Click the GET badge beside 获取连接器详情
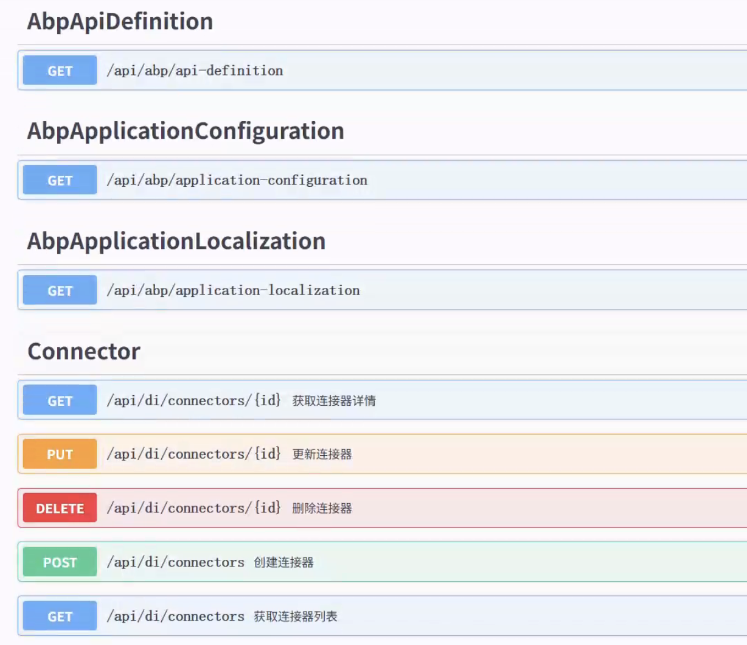 coord(60,400)
